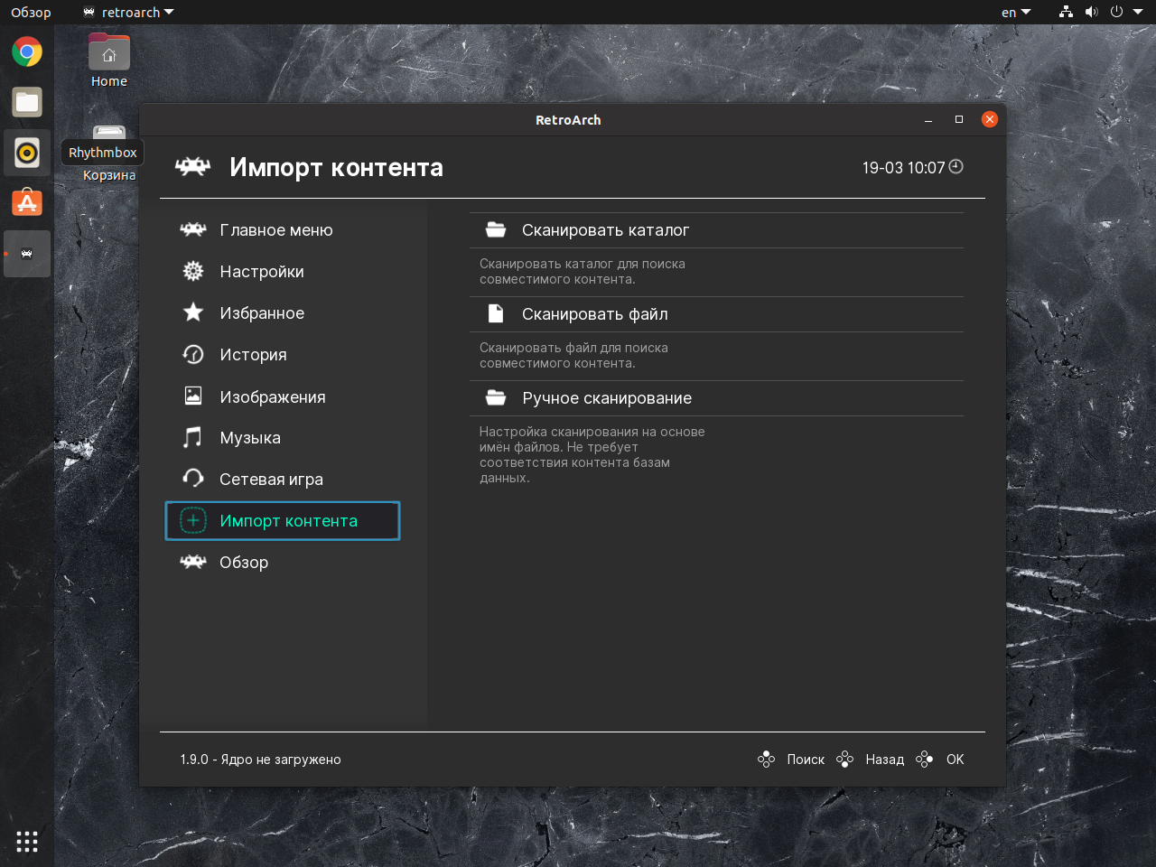Click the headset icon next to Сетевая игра
Screen dimensions: 1156x867
point(193,479)
